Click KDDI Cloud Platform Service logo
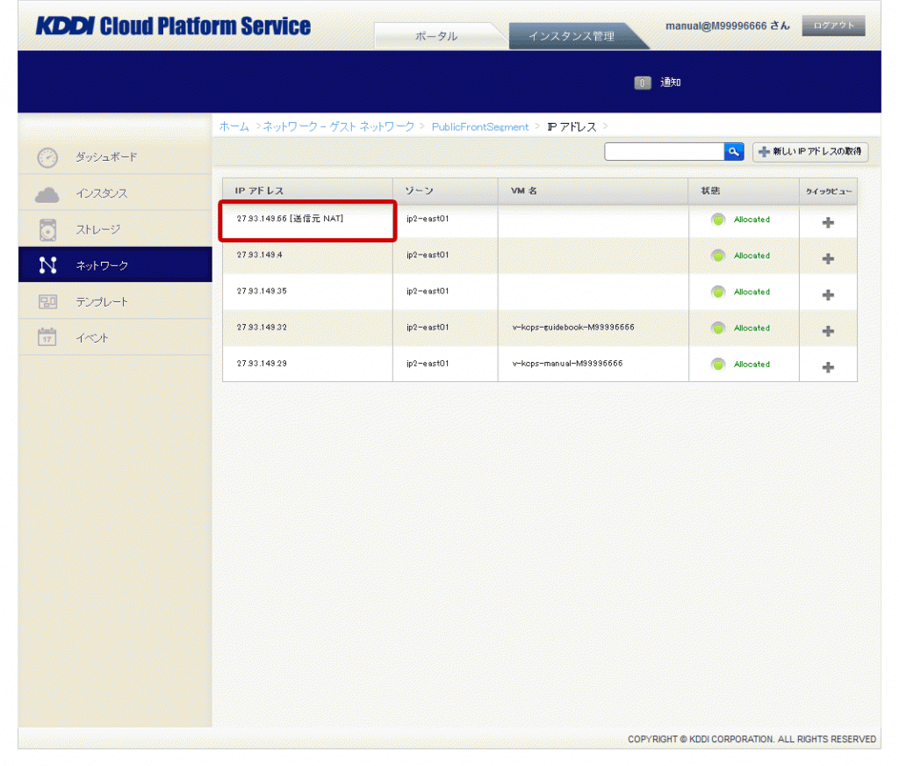 [173, 25]
